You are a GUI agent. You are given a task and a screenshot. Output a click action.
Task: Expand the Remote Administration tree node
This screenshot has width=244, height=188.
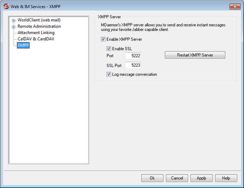(14, 27)
